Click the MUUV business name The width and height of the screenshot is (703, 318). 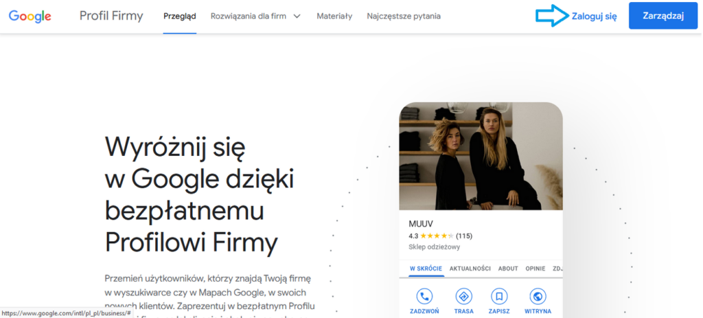pyautogui.click(x=421, y=224)
